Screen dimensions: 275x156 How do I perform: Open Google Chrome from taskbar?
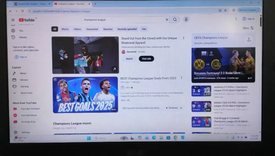[175, 138]
